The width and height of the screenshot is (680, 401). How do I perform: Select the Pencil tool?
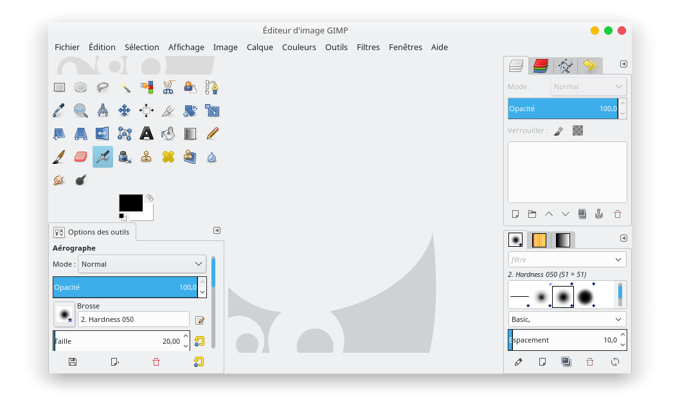(212, 134)
